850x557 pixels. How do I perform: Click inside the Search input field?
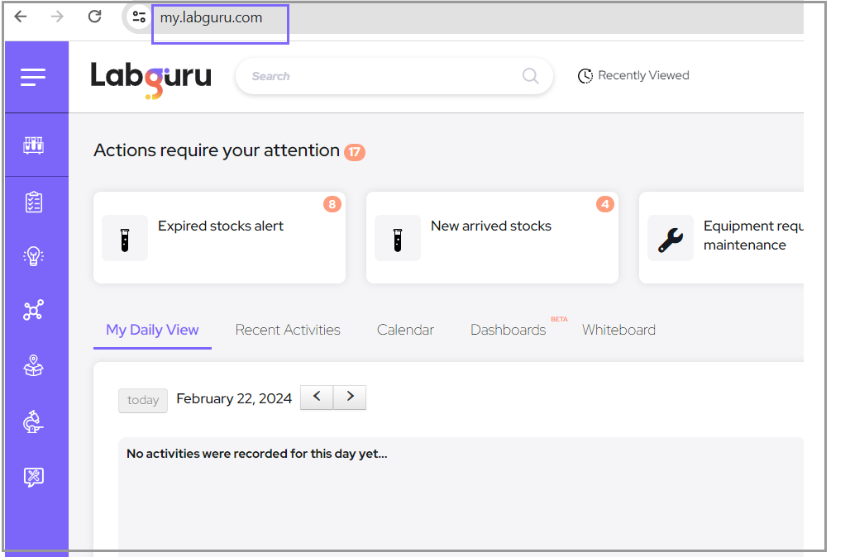coord(380,76)
